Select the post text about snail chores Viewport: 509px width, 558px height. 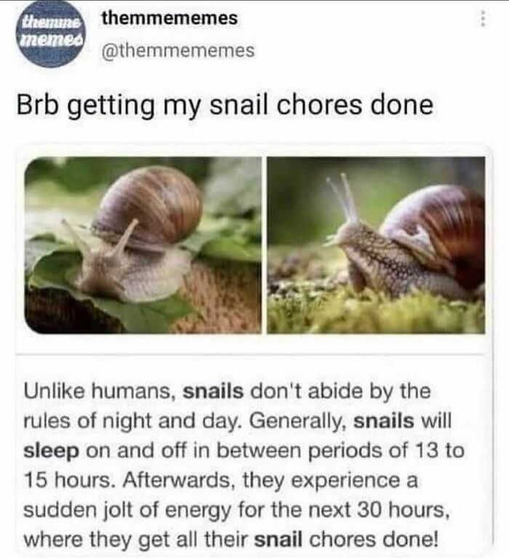pos(225,106)
